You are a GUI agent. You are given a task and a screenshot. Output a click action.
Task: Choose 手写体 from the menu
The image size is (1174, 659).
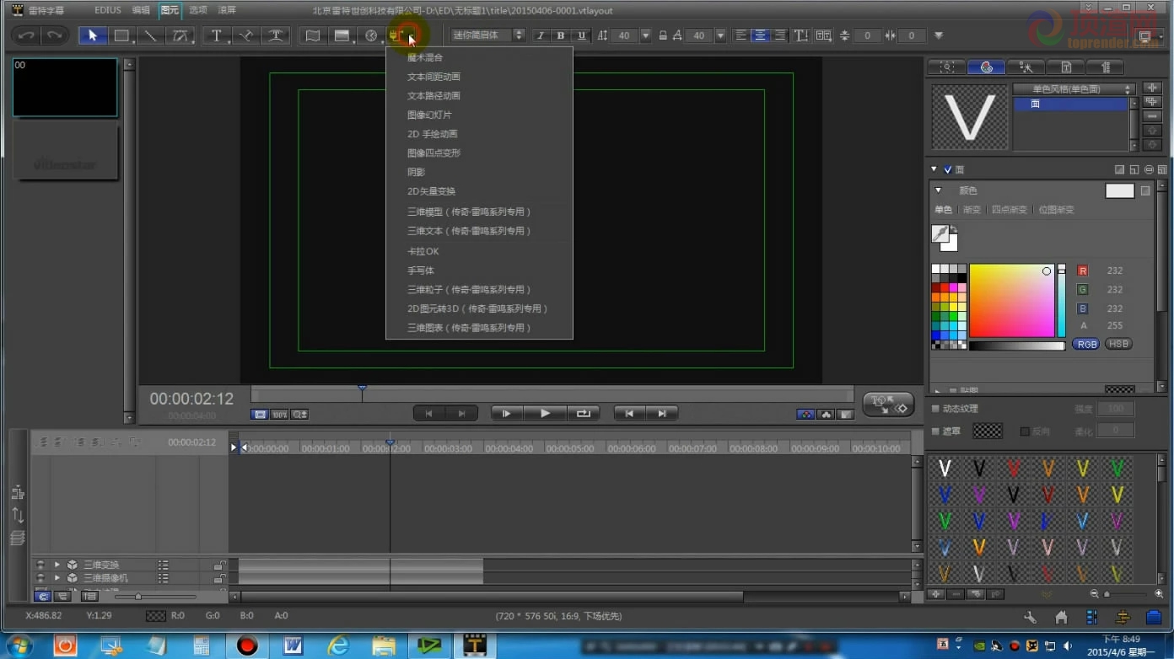421,271
